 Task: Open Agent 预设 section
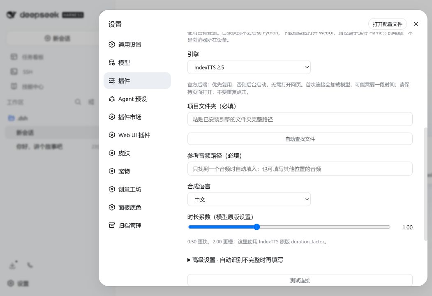pyautogui.click(x=137, y=99)
